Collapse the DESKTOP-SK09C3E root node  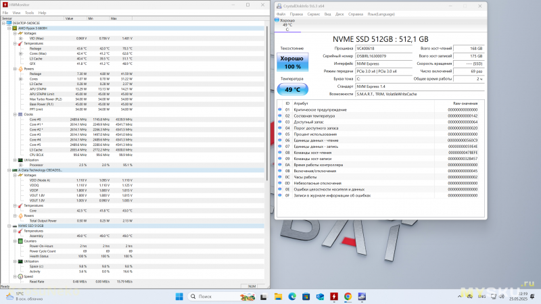(4, 23)
